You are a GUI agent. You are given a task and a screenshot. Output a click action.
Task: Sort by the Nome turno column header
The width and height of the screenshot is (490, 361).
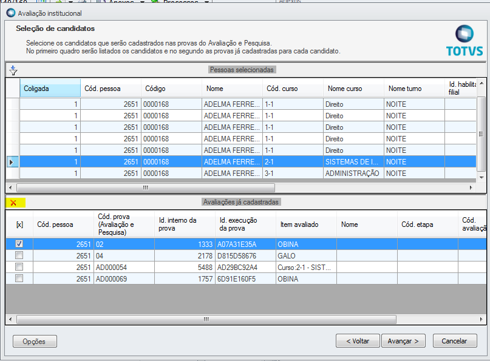pyautogui.click(x=414, y=89)
